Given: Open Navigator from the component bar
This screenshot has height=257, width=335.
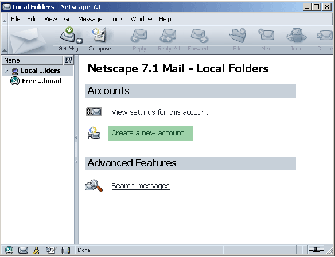Looking at the screenshot, I should click(9, 250).
